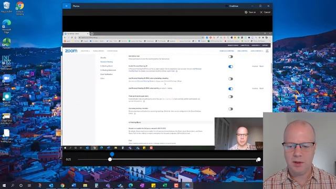Select In Meeting (Basic) in the sidebar

point(107,66)
